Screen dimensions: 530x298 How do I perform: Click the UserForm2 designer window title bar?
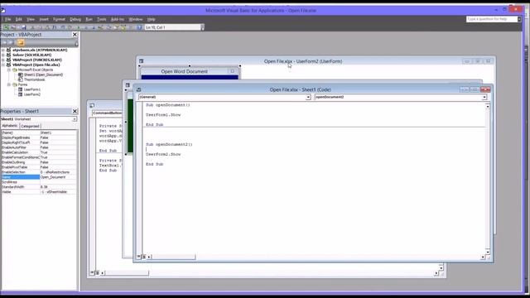click(302, 61)
